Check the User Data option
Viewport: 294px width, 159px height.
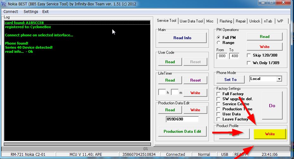tap(218, 114)
